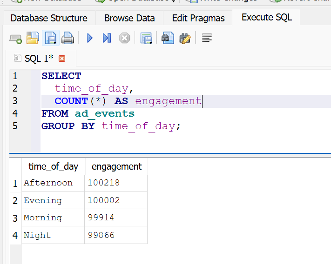Click the Stop execution icon

124,39
